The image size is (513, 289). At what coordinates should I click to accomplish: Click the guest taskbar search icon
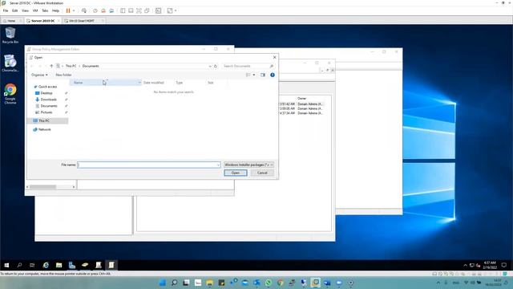pyautogui.click(x=19, y=265)
